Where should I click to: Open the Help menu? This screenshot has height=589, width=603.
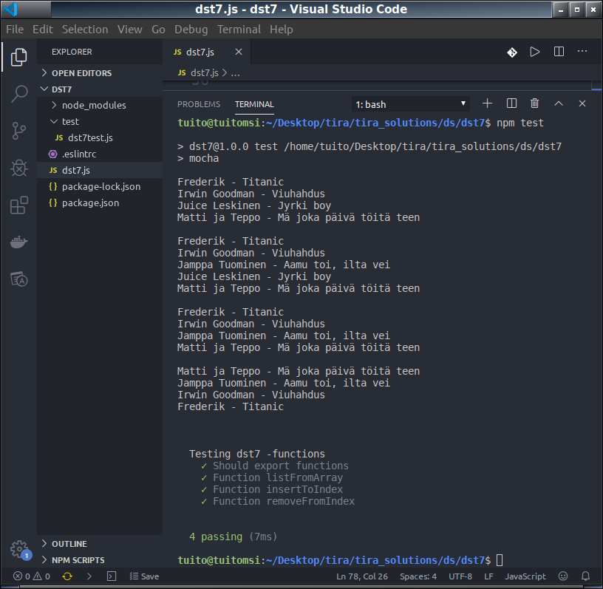coord(281,30)
